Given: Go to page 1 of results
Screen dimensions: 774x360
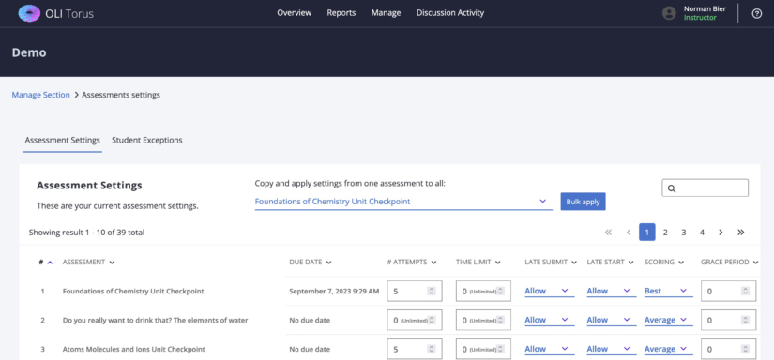Looking at the screenshot, I should click(647, 232).
